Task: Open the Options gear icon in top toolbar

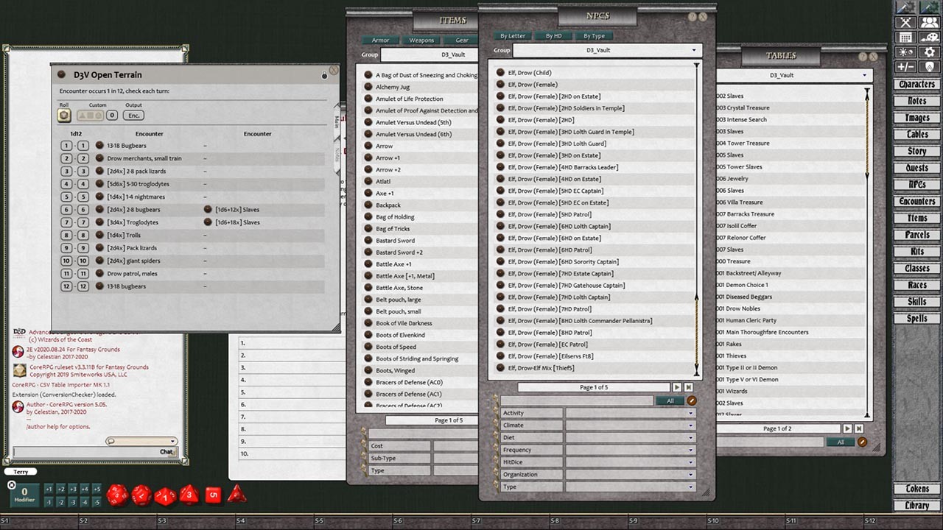Action: point(930,52)
